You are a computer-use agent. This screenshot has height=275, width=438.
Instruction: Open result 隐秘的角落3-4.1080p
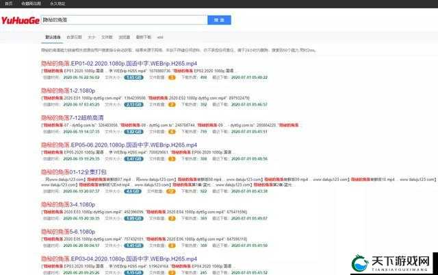(x=68, y=204)
